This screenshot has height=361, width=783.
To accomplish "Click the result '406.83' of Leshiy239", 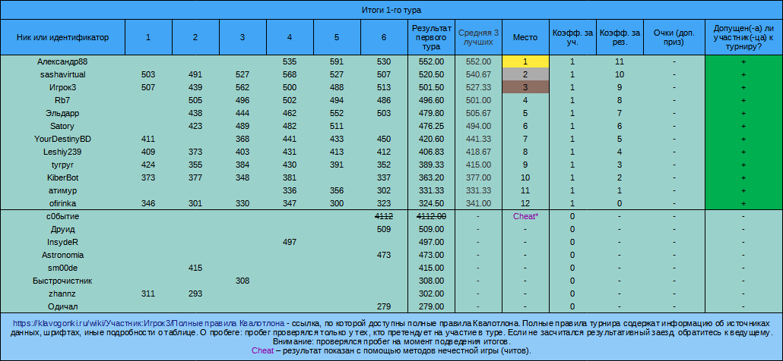I will 430,152.
